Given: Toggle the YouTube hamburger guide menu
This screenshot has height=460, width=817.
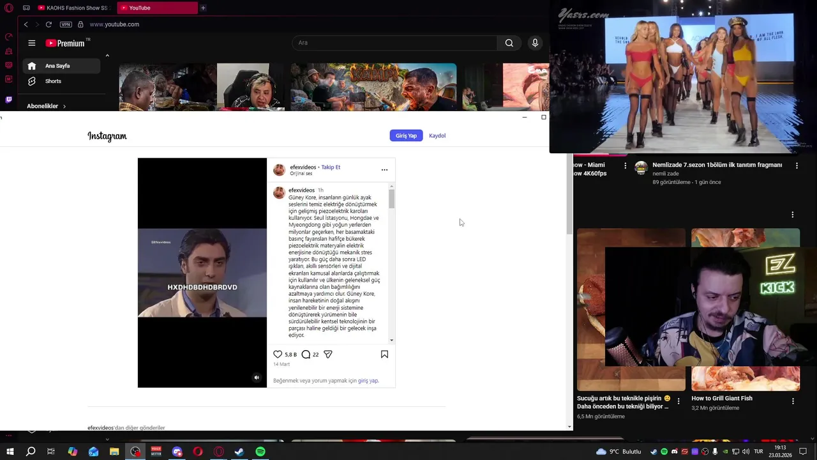Looking at the screenshot, I should pyautogui.click(x=31, y=43).
